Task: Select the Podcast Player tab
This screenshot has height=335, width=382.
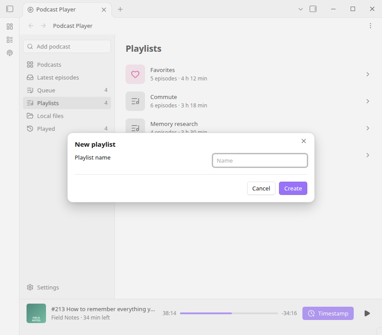Action: coord(67,9)
